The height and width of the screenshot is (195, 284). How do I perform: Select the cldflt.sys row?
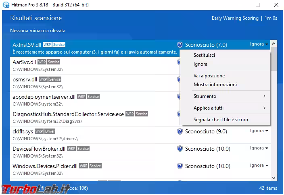(140, 135)
